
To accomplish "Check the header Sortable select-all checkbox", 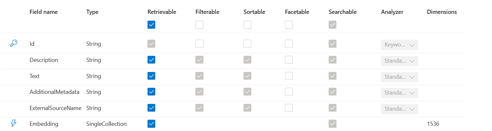I will tap(247, 25).
